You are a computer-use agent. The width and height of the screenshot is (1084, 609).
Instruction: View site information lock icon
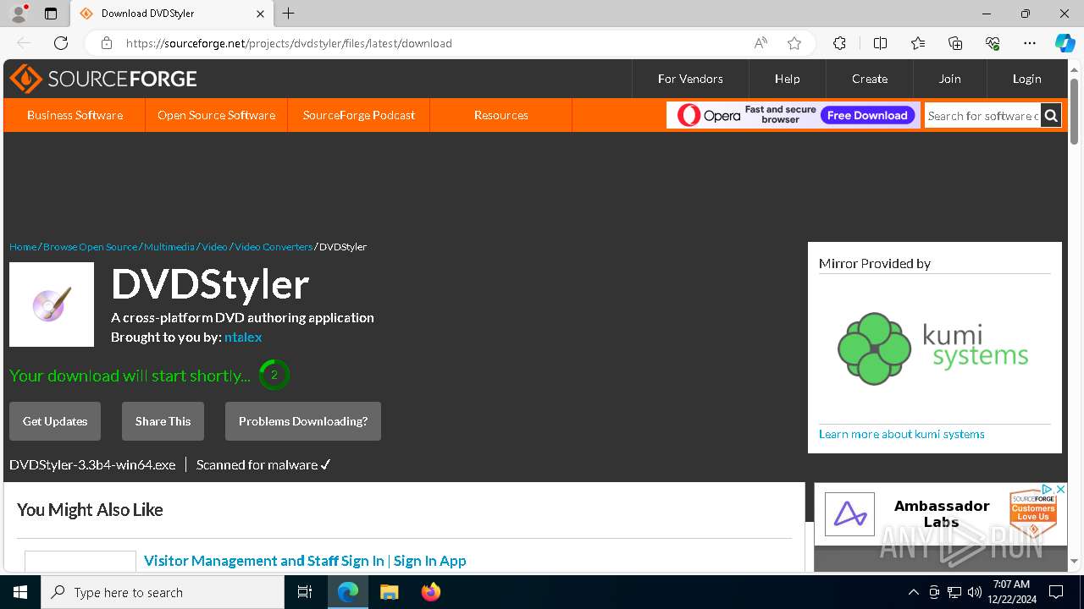(x=106, y=43)
